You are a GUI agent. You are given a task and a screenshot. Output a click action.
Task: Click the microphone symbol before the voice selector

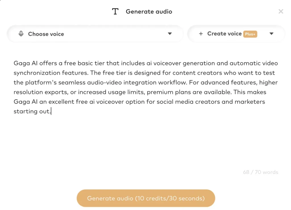pyautogui.click(x=21, y=34)
